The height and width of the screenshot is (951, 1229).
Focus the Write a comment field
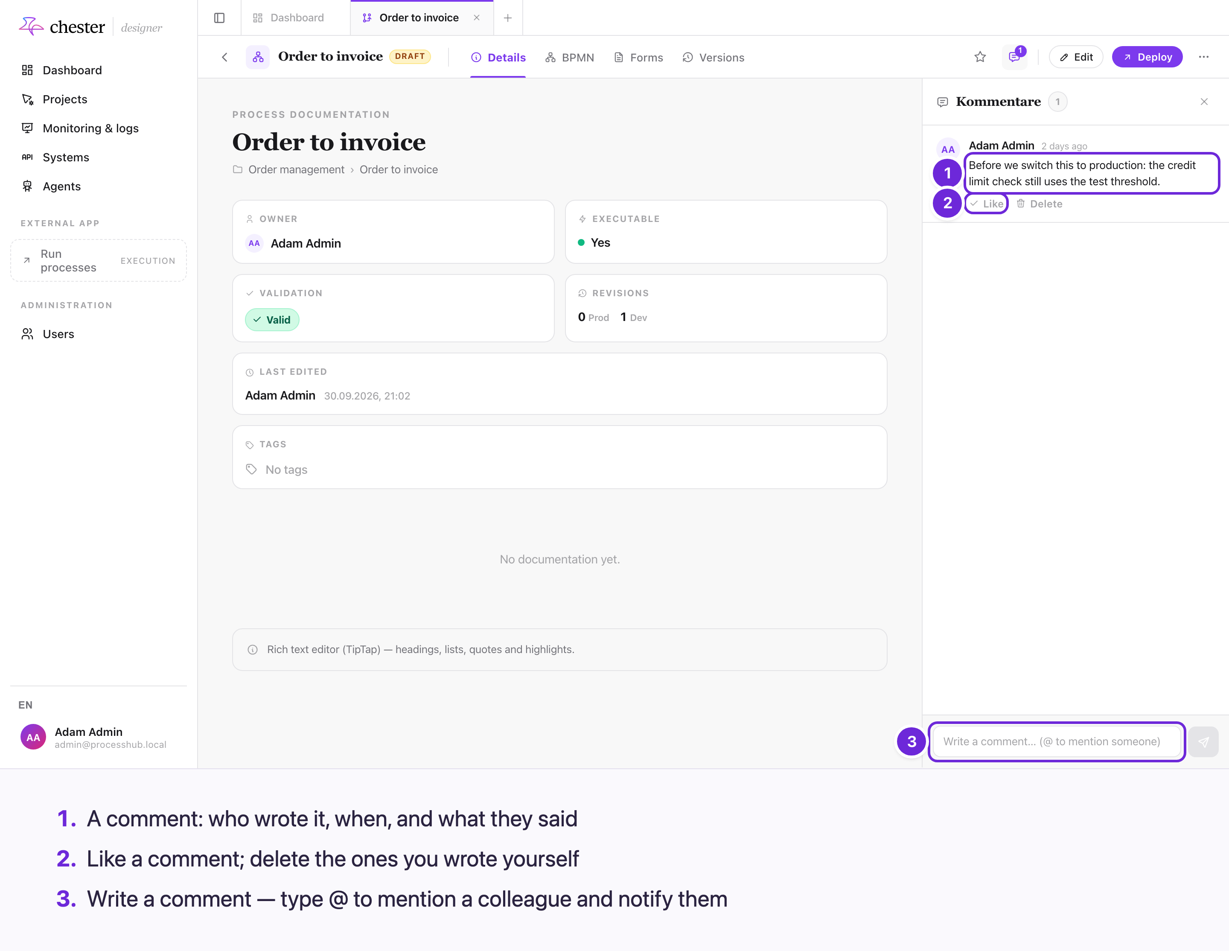[1057, 742]
